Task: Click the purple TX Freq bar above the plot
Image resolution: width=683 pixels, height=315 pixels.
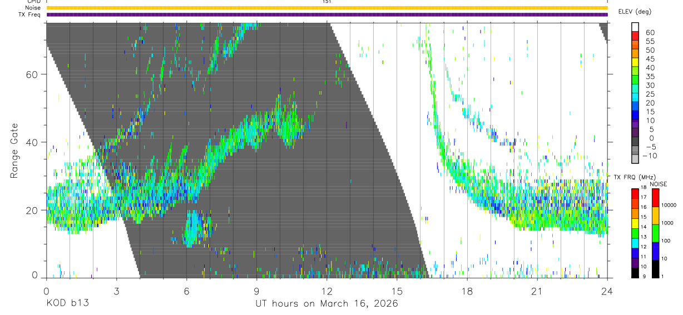Action: coord(326,14)
